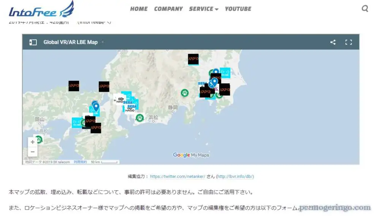Screen dimensions: 380x216
Task: Open the map in fullscreen view
Action: (348, 42)
